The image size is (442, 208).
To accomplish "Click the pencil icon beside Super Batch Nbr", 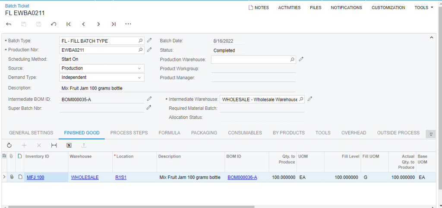I will click(149, 107).
